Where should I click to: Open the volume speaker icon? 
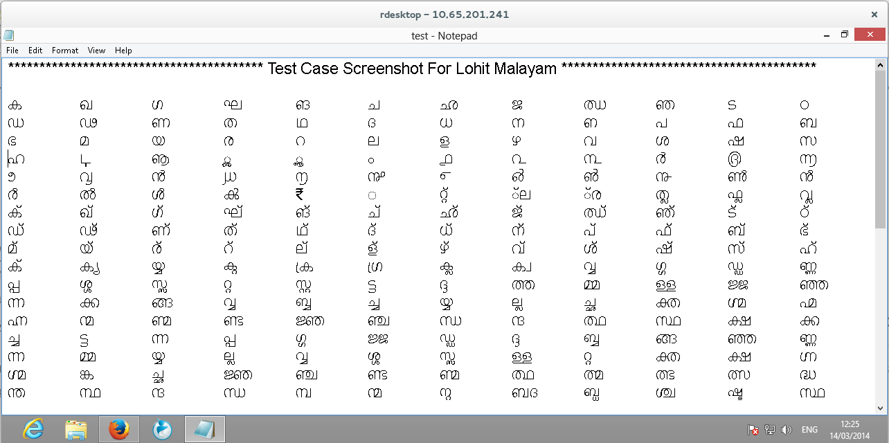(786, 430)
